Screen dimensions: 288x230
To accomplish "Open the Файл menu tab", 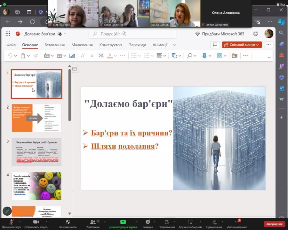I will (11, 45).
